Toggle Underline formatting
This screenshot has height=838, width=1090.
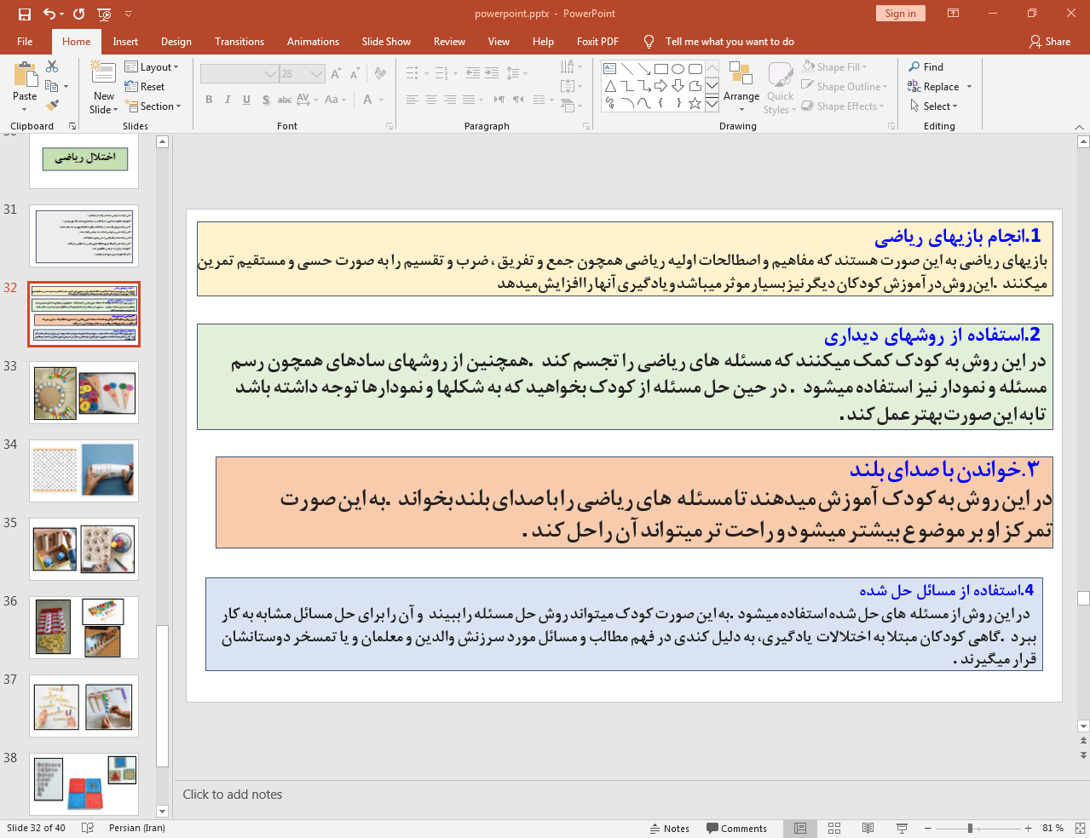[246, 100]
